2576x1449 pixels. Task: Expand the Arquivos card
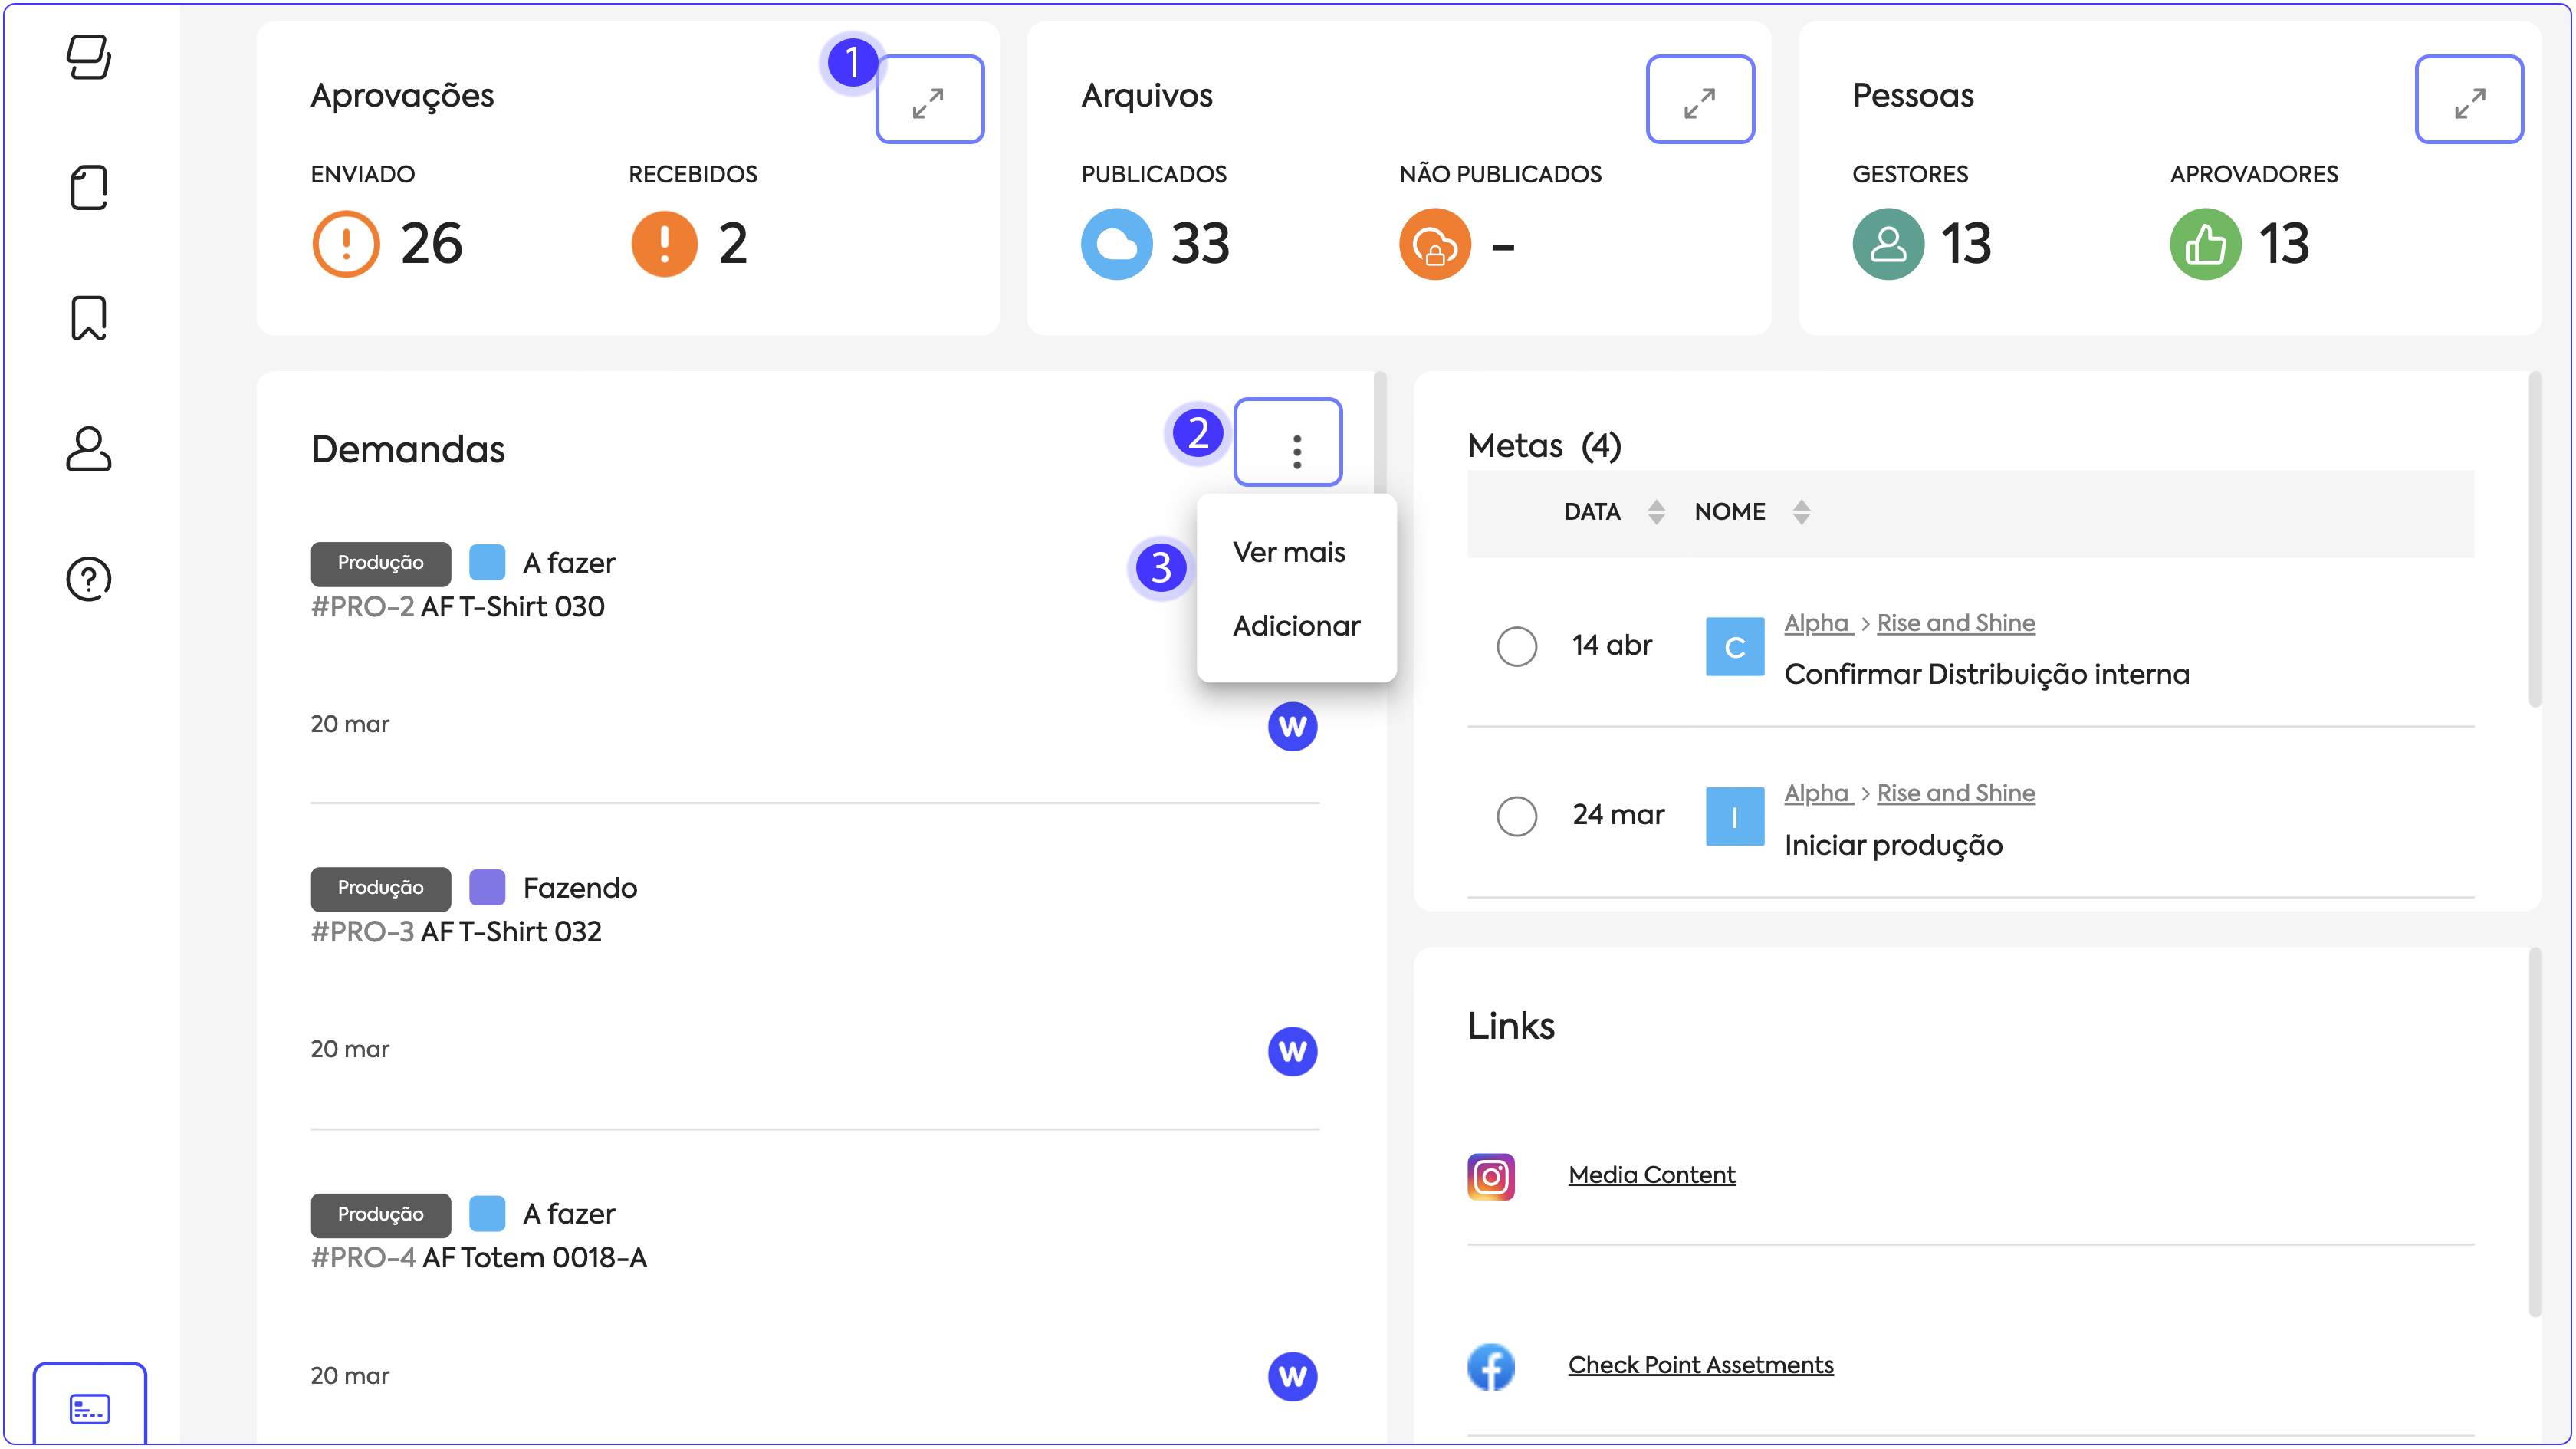point(1699,100)
